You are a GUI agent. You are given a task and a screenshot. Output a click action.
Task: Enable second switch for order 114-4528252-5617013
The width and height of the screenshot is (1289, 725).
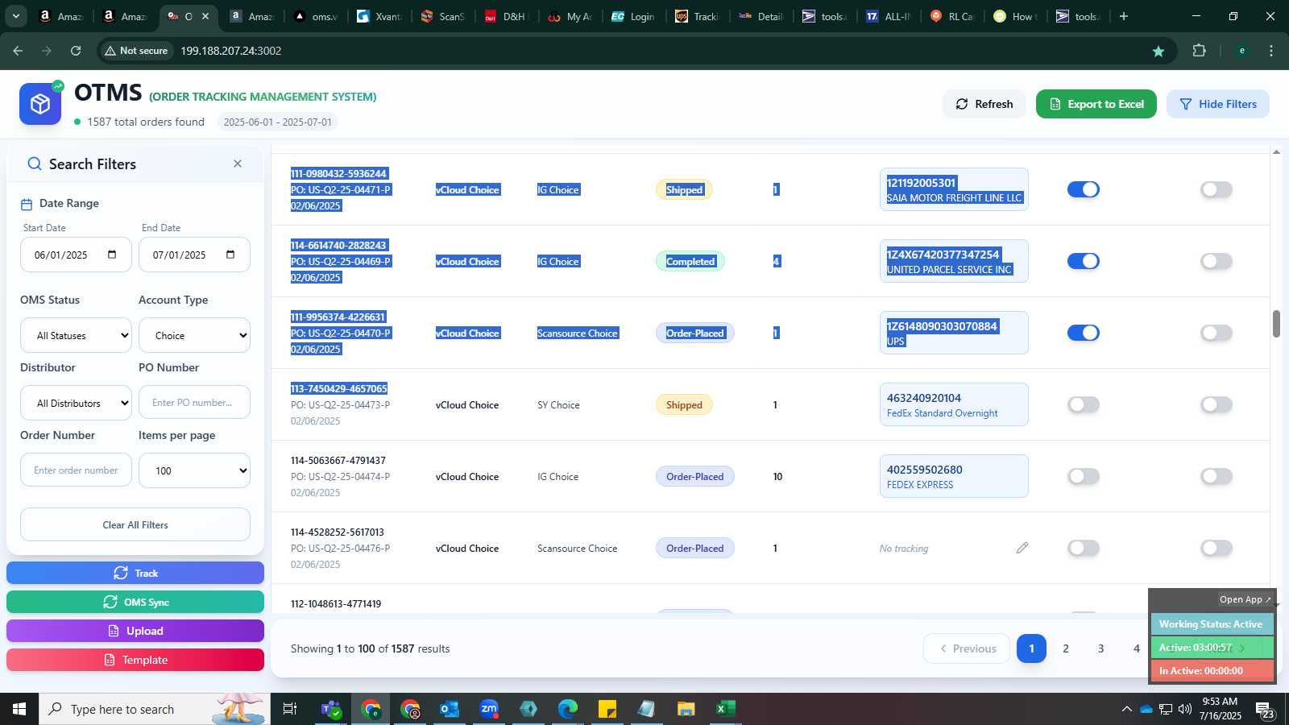pyautogui.click(x=1216, y=548)
